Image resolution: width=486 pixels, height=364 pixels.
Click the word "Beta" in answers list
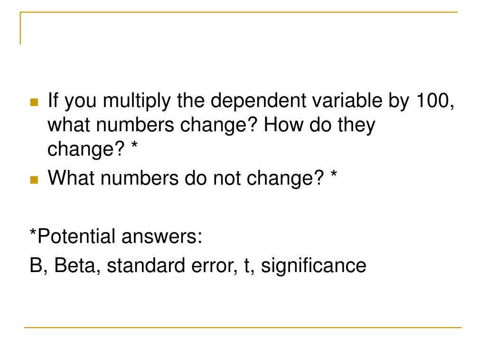pyautogui.click(x=75, y=265)
